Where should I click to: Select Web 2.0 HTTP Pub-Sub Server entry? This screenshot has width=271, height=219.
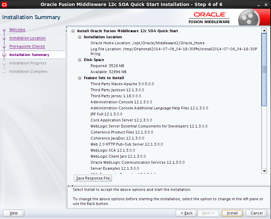point(126,145)
